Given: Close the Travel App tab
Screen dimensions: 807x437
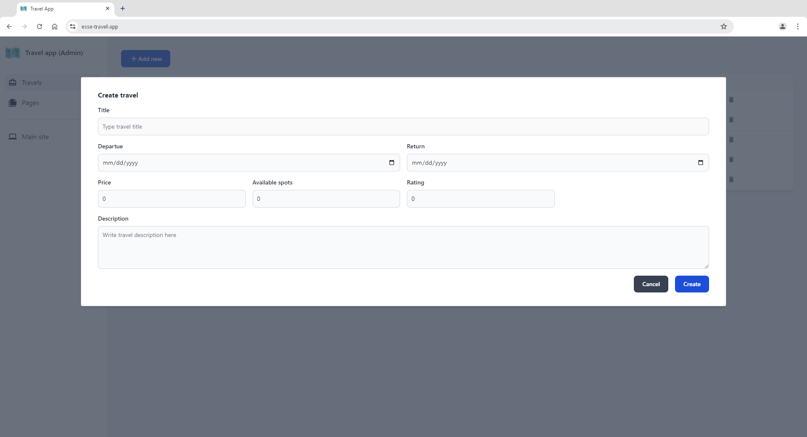Looking at the screenshot, I should 108,8.
